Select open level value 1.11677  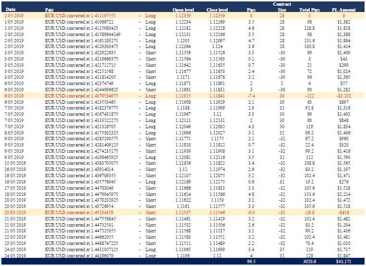pyautogui.click(x=183, y=72)
